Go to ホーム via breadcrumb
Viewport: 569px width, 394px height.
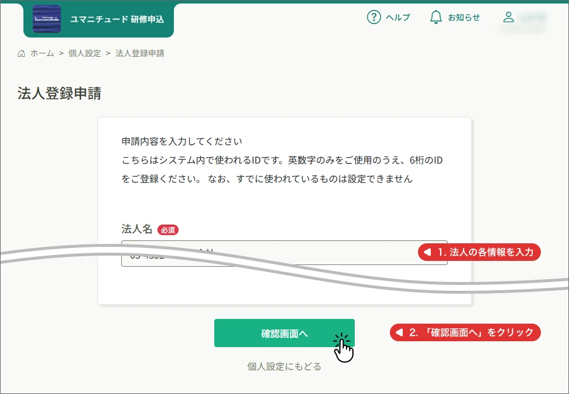tap(42, 53)
